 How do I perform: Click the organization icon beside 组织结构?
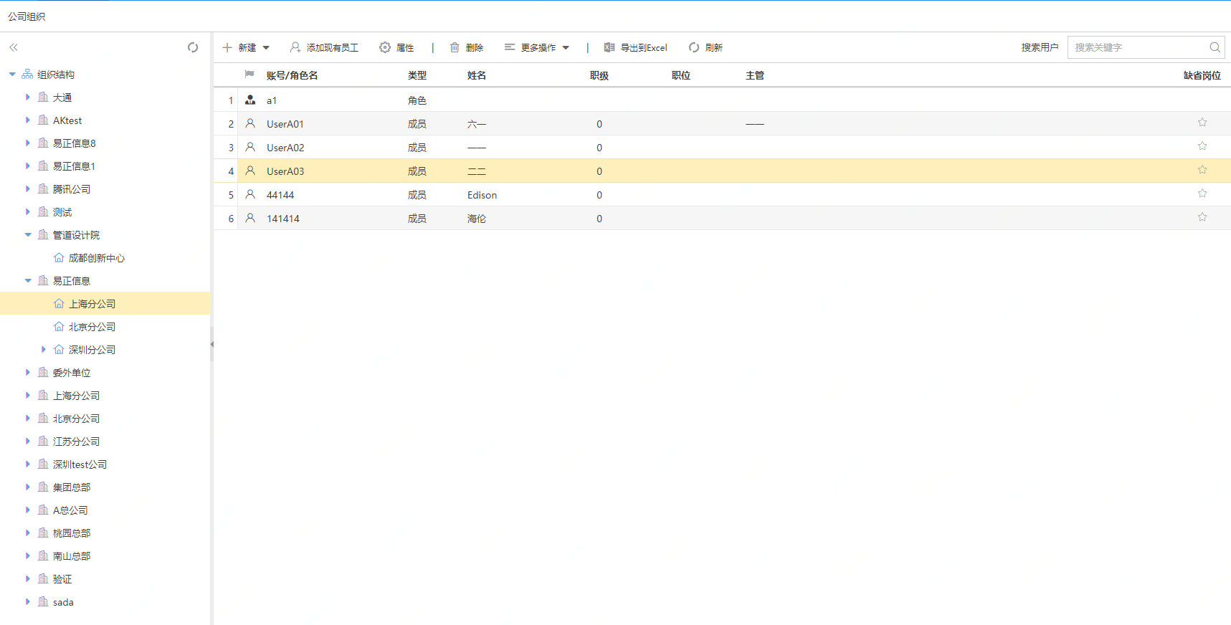[x=27, y=75]
